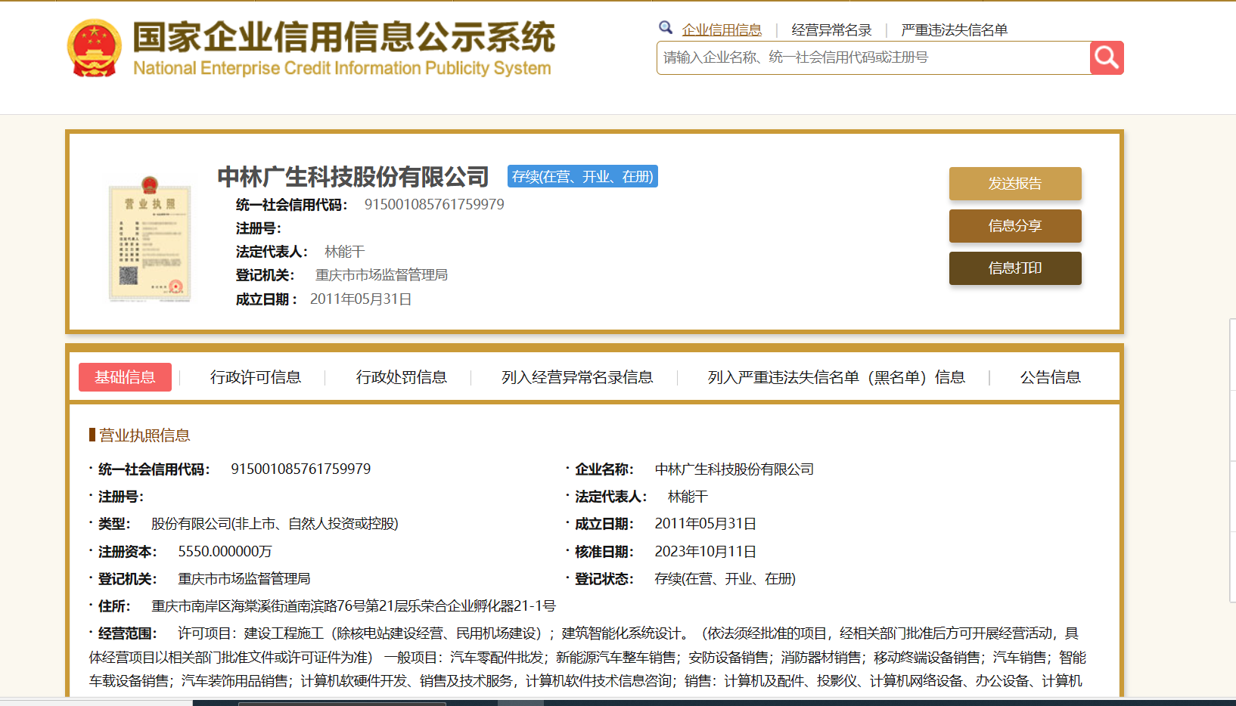Click header establishment date 2011年05月31日
The height and width of the screenshot is (706, 1236).
[x=361, y=299]
